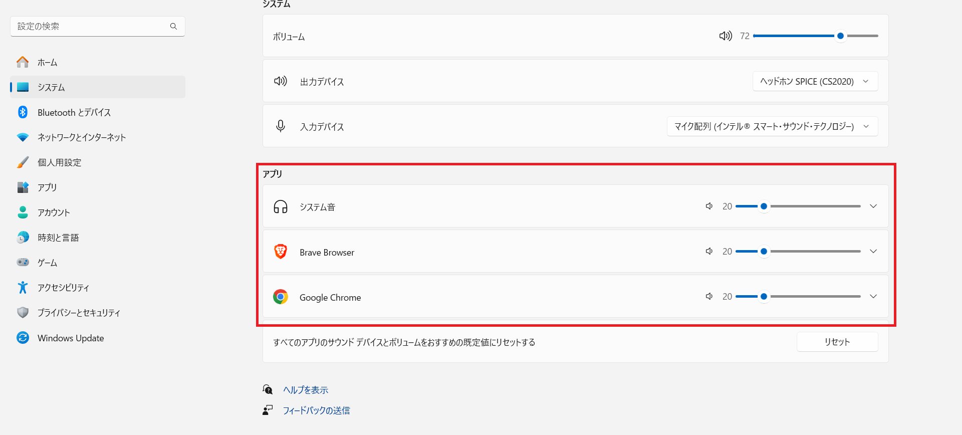Open 時刻と言語 settings page
Screen dimensions: 962x435
(98, 238)
